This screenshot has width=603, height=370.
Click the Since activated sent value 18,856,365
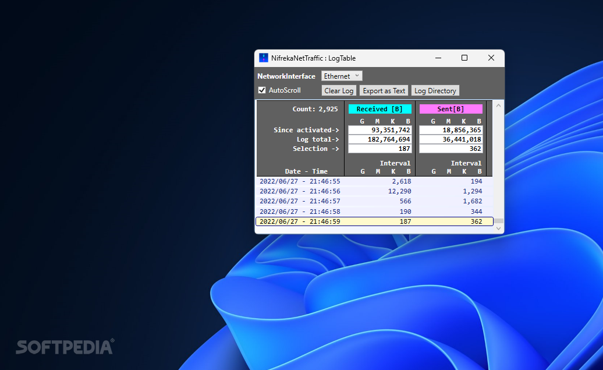point(451,130)
